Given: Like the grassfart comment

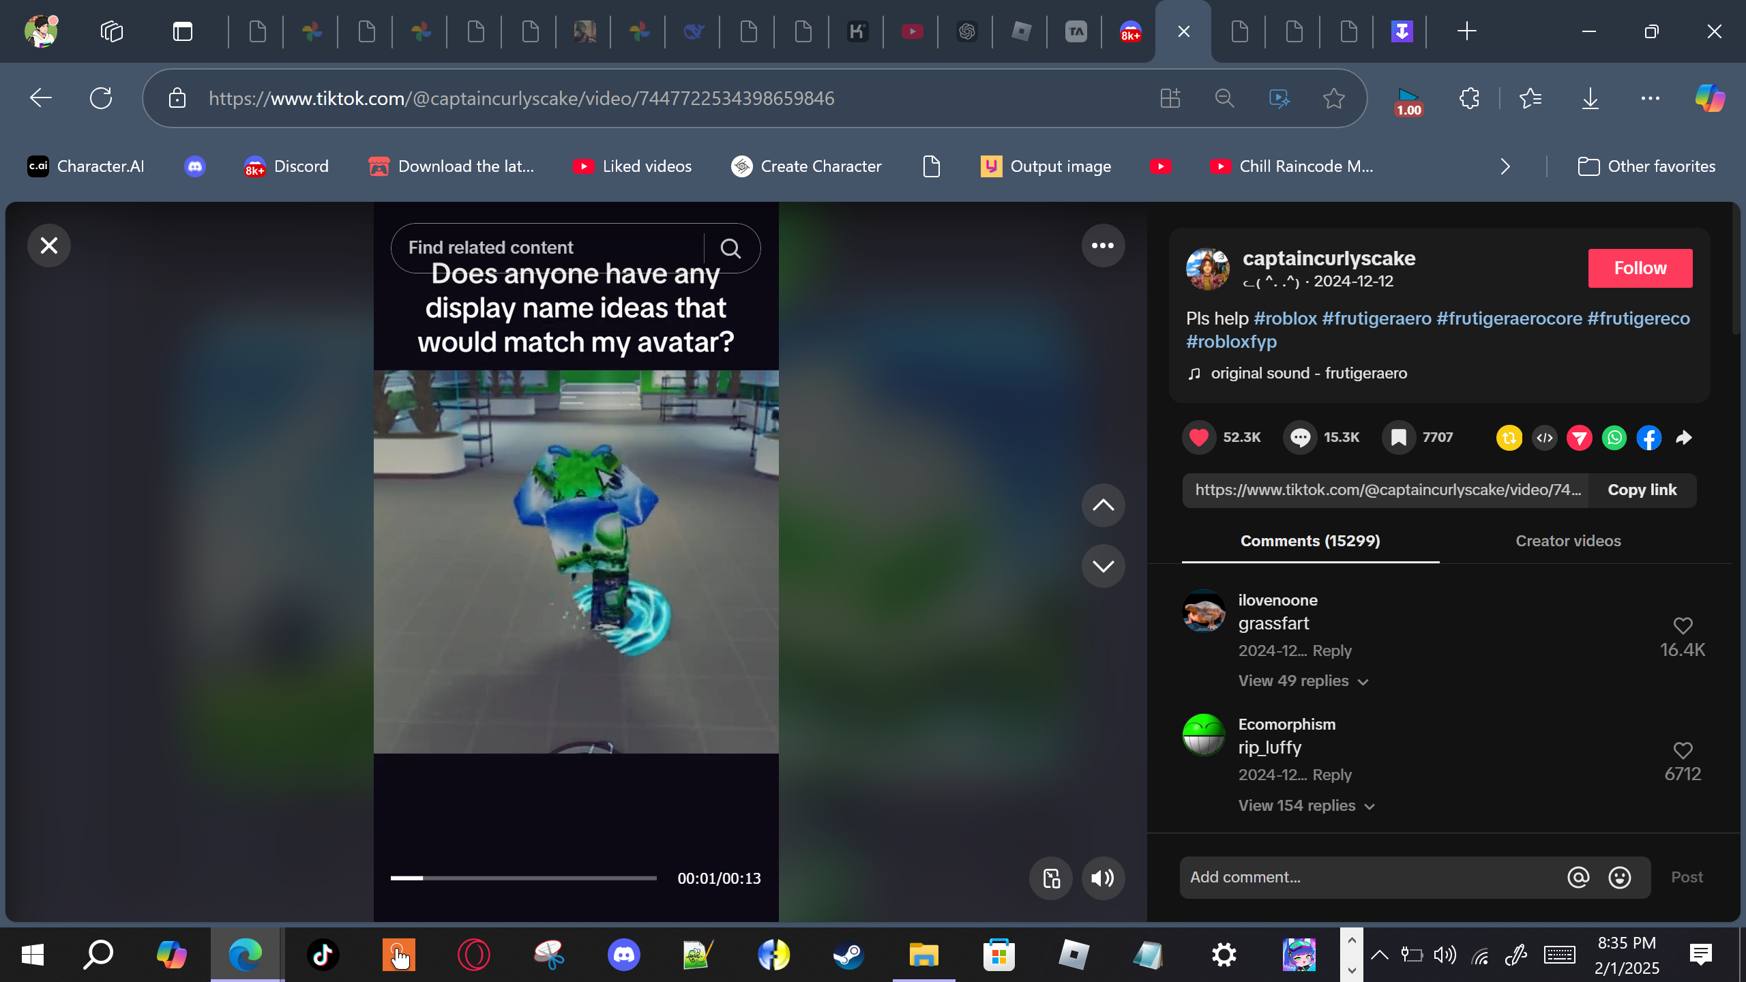Looking at the screenshot, I should [1683, 625].
